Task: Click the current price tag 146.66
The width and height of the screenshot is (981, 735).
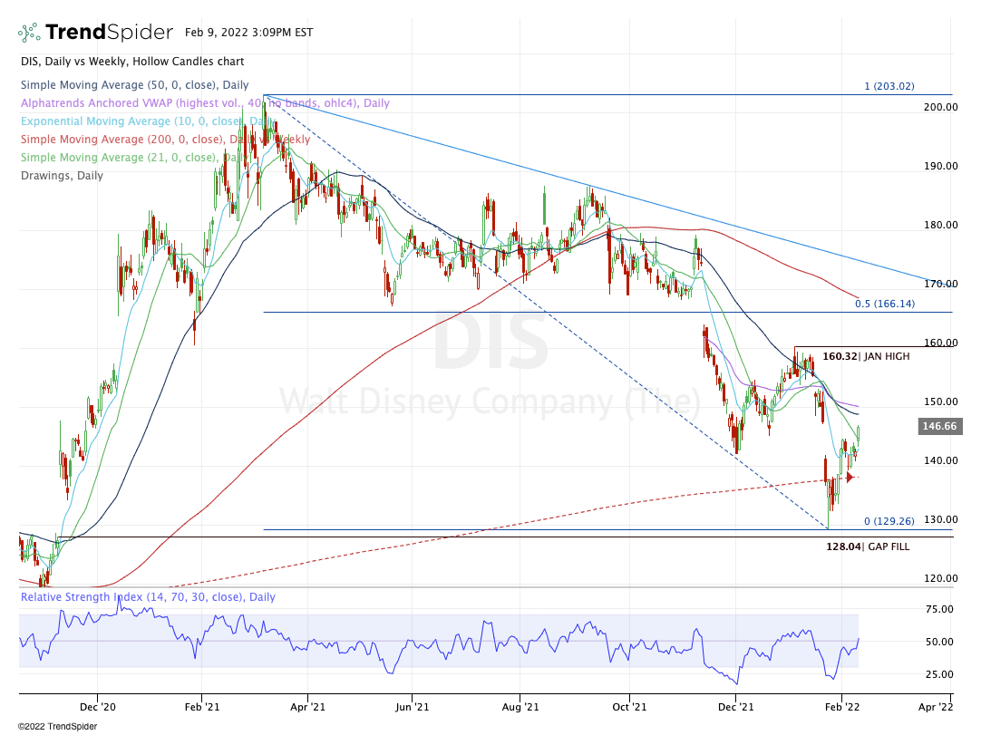Action: (x=939, y=426)
